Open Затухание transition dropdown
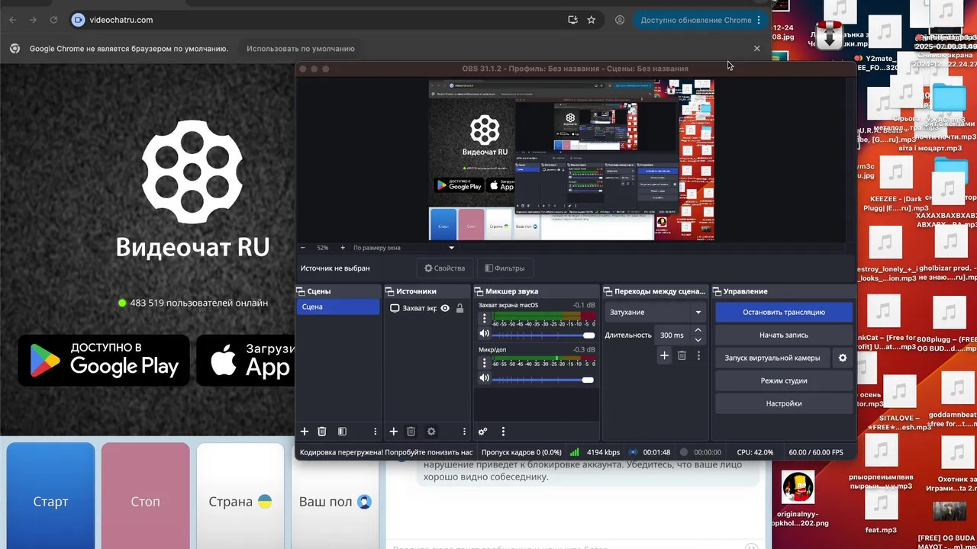Viewport: 977px width, 549px height. tap(655, 312)
